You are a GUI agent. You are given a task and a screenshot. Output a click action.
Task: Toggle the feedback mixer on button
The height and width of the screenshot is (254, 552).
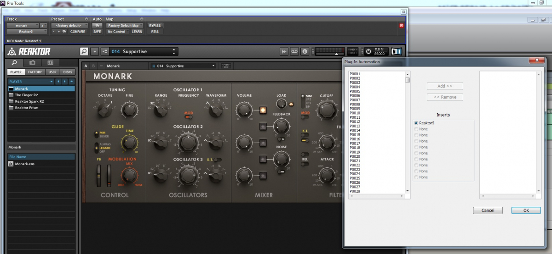point(263,126)
